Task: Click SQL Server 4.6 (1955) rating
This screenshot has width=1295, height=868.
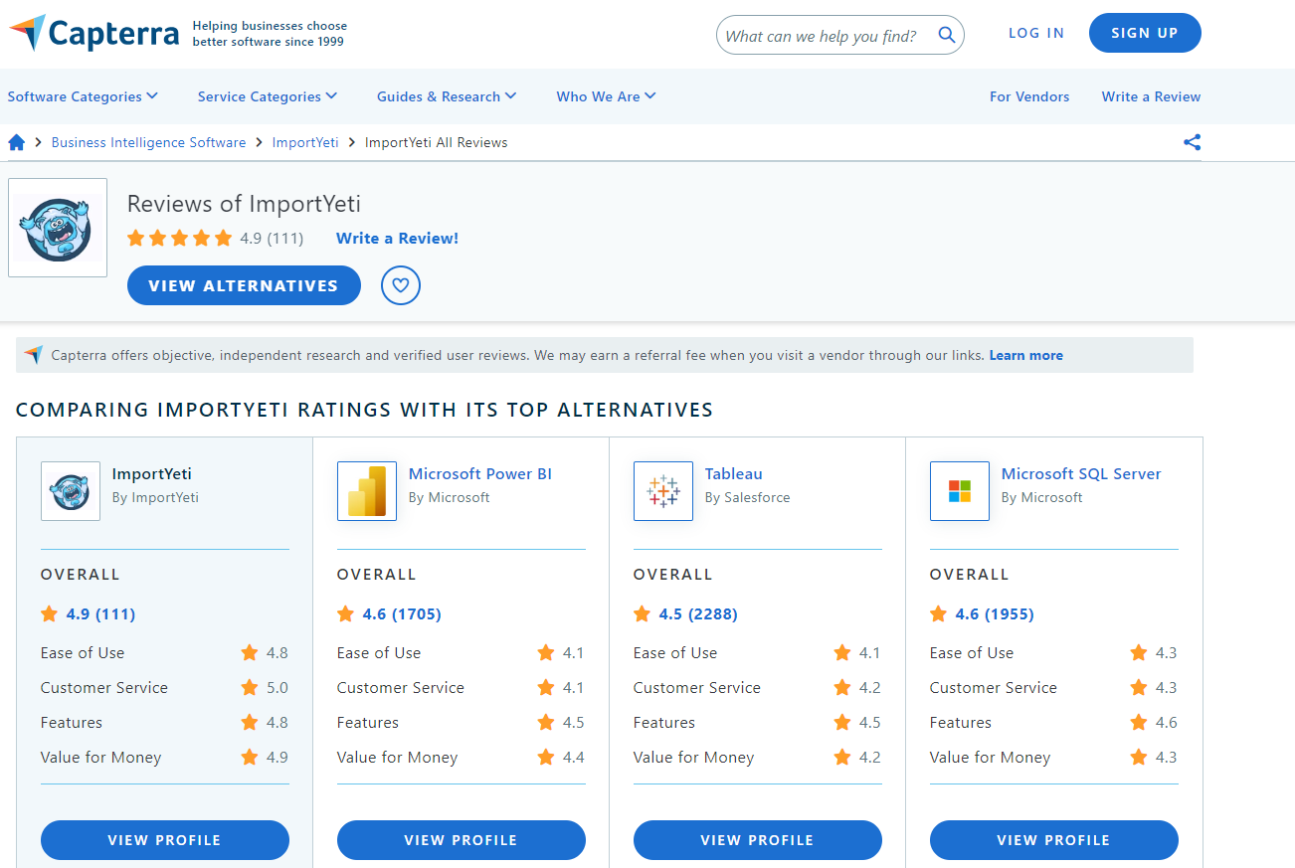Action: click(x=995, y=614)
